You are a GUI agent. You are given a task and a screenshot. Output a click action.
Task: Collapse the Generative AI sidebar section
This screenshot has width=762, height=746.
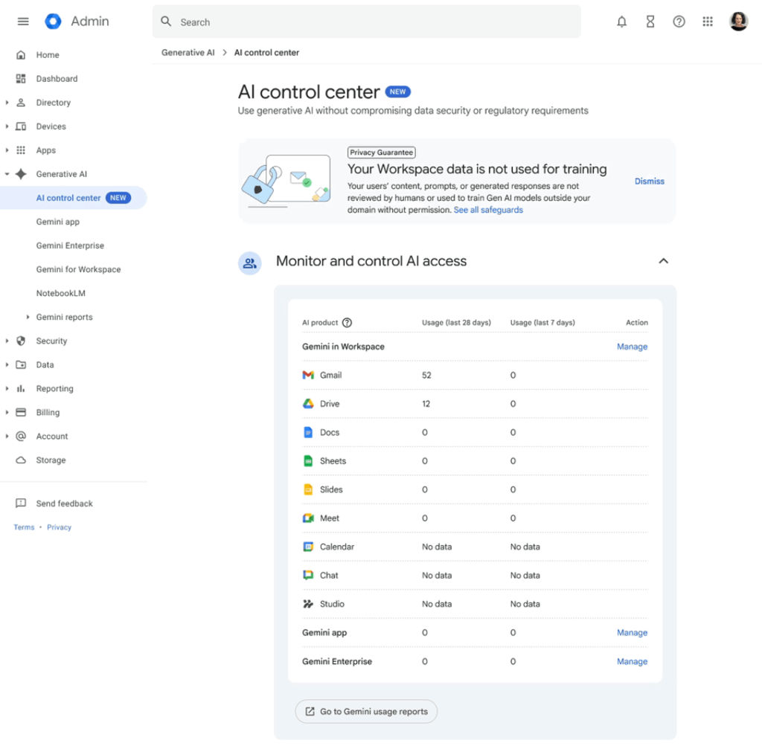coord(7,174)
